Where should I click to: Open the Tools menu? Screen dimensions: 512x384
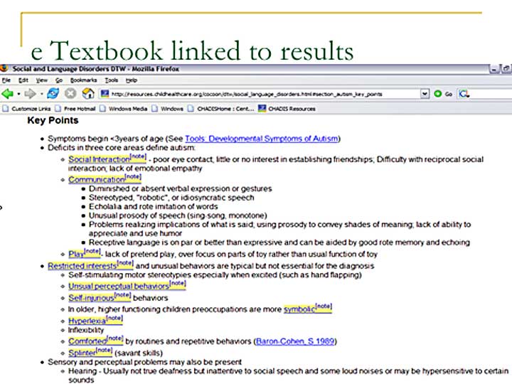point(111,80)
